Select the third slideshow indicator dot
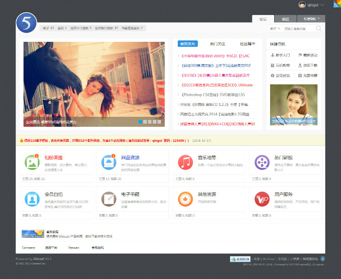The width and height of the screenshot is (341, 279). point(150,122)
